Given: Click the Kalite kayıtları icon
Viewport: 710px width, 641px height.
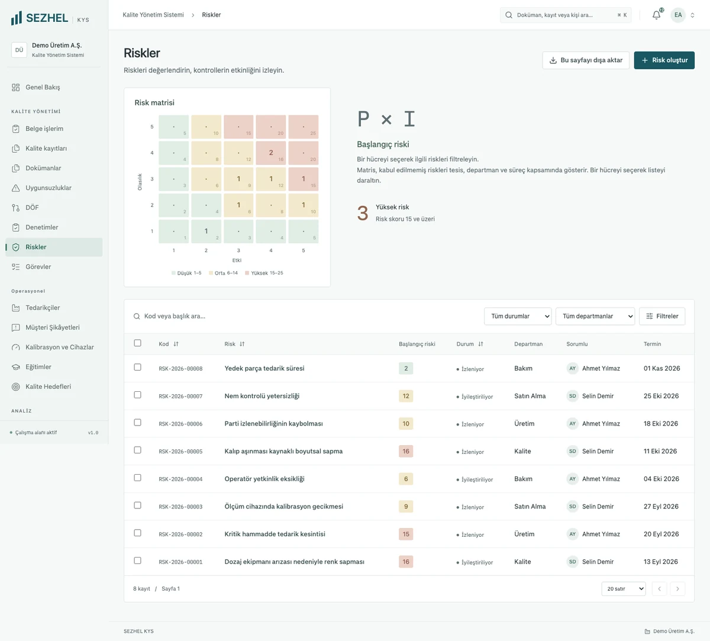Looking at the screenshot, I should click(16, 149).
